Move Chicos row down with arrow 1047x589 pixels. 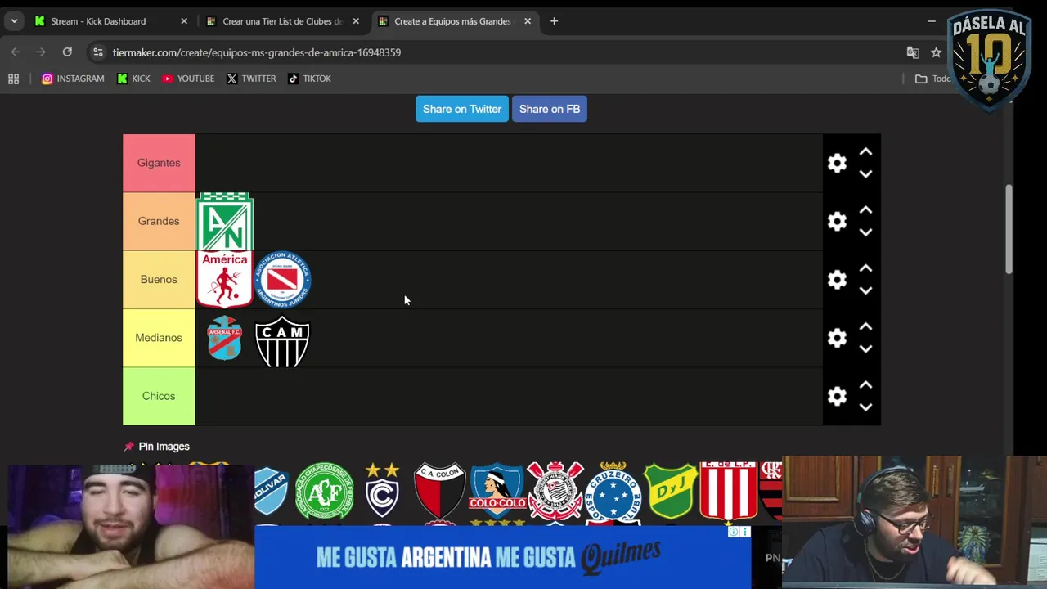(865, 407)
